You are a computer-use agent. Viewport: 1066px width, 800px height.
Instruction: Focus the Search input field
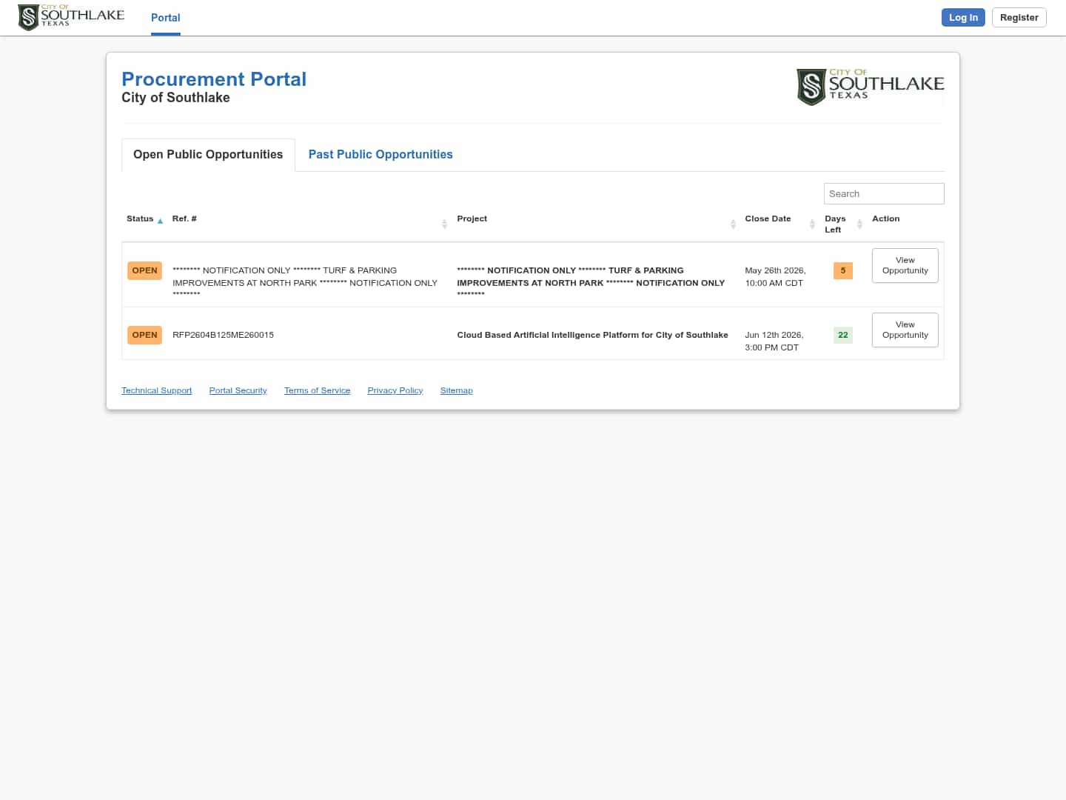(884, 194)
